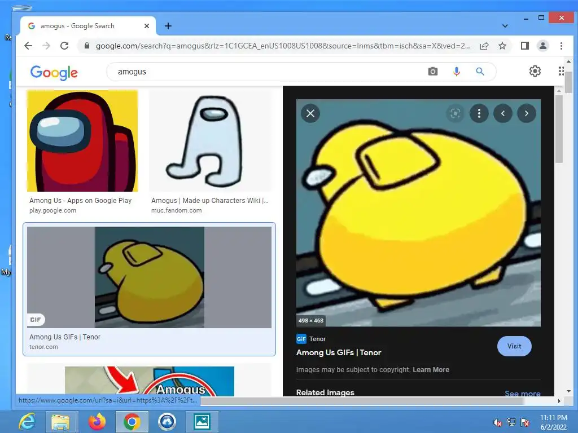Open the Google apps grid
578x433 pixels.
point(561,71)
